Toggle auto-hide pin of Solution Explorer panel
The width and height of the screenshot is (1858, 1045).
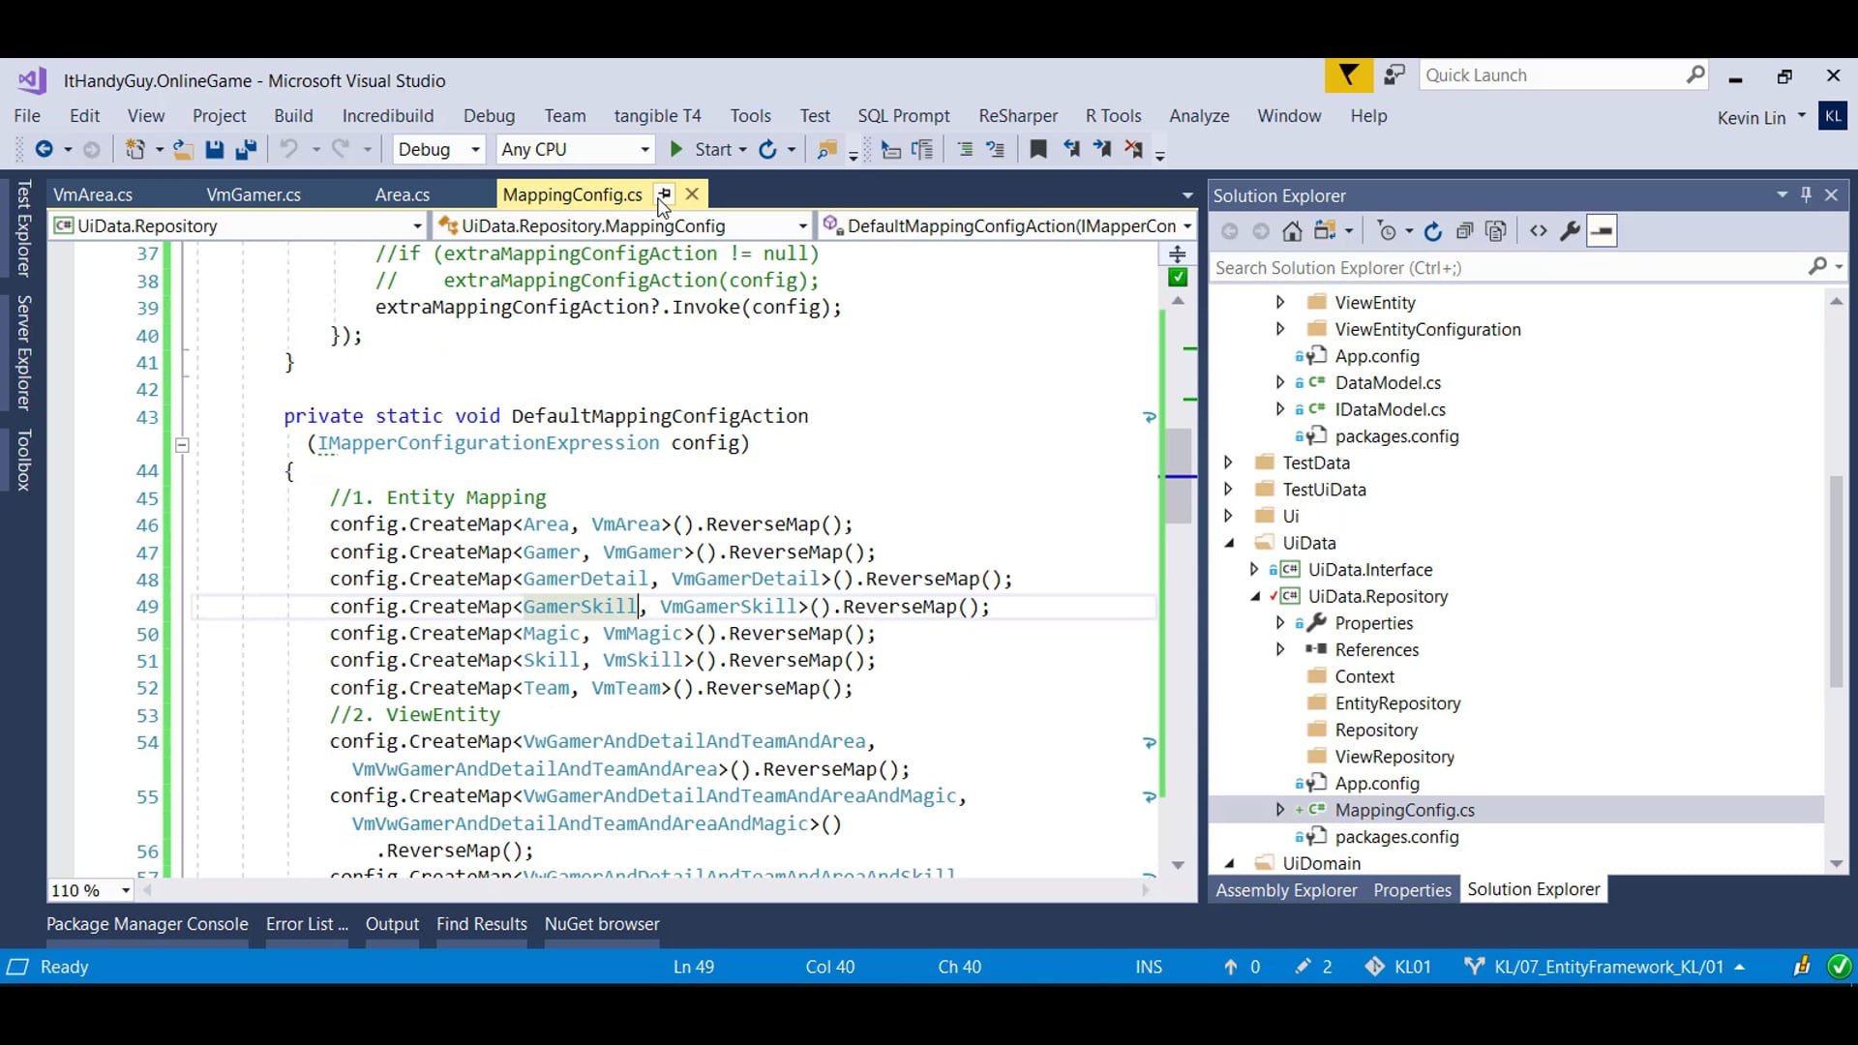click(x=1806, y=194)
